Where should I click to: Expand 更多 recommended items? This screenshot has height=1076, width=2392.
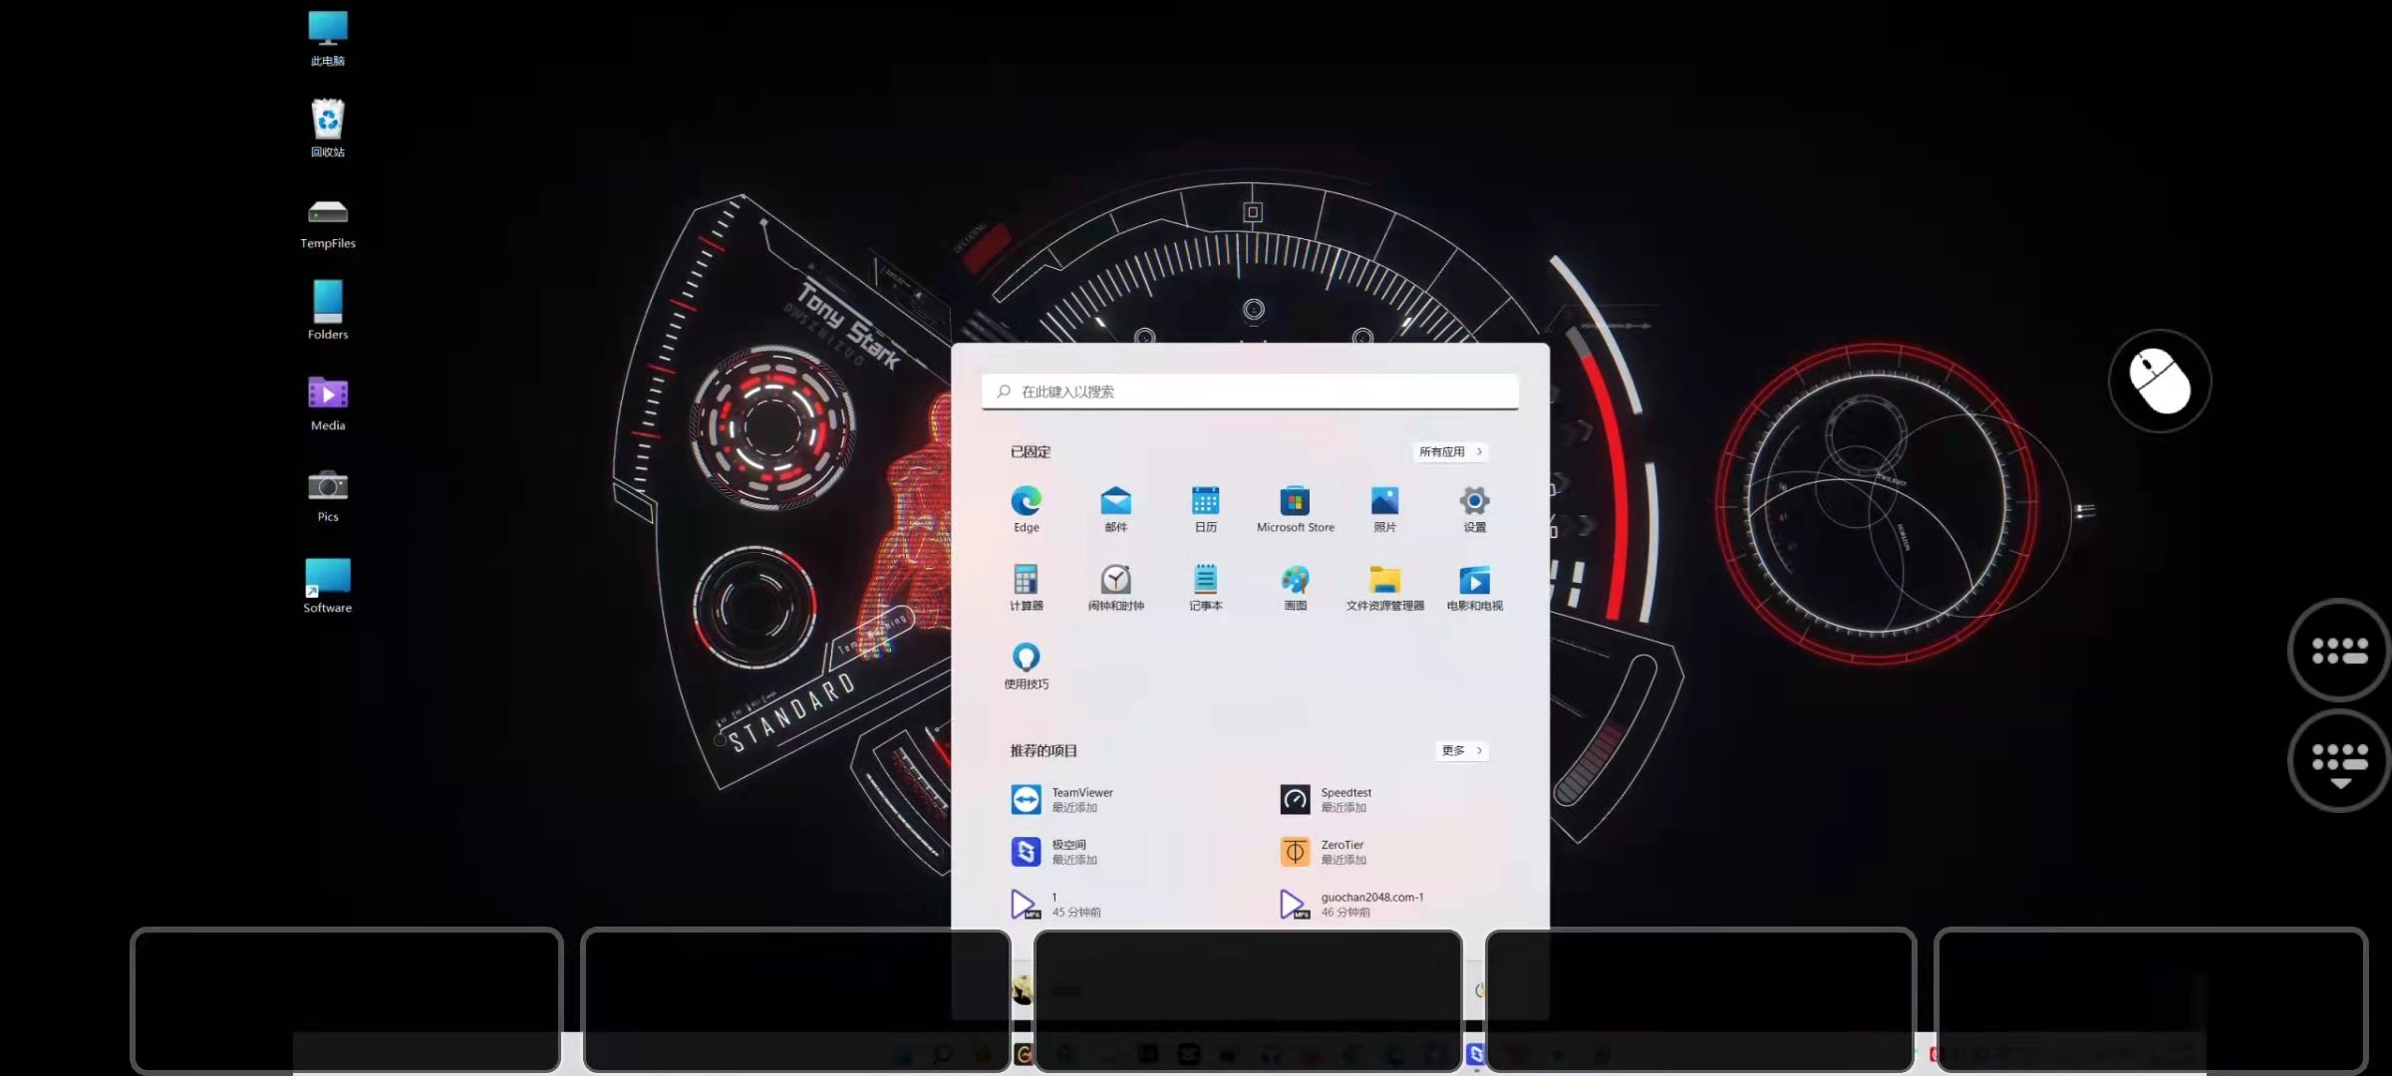click(x=1462, y=750)
